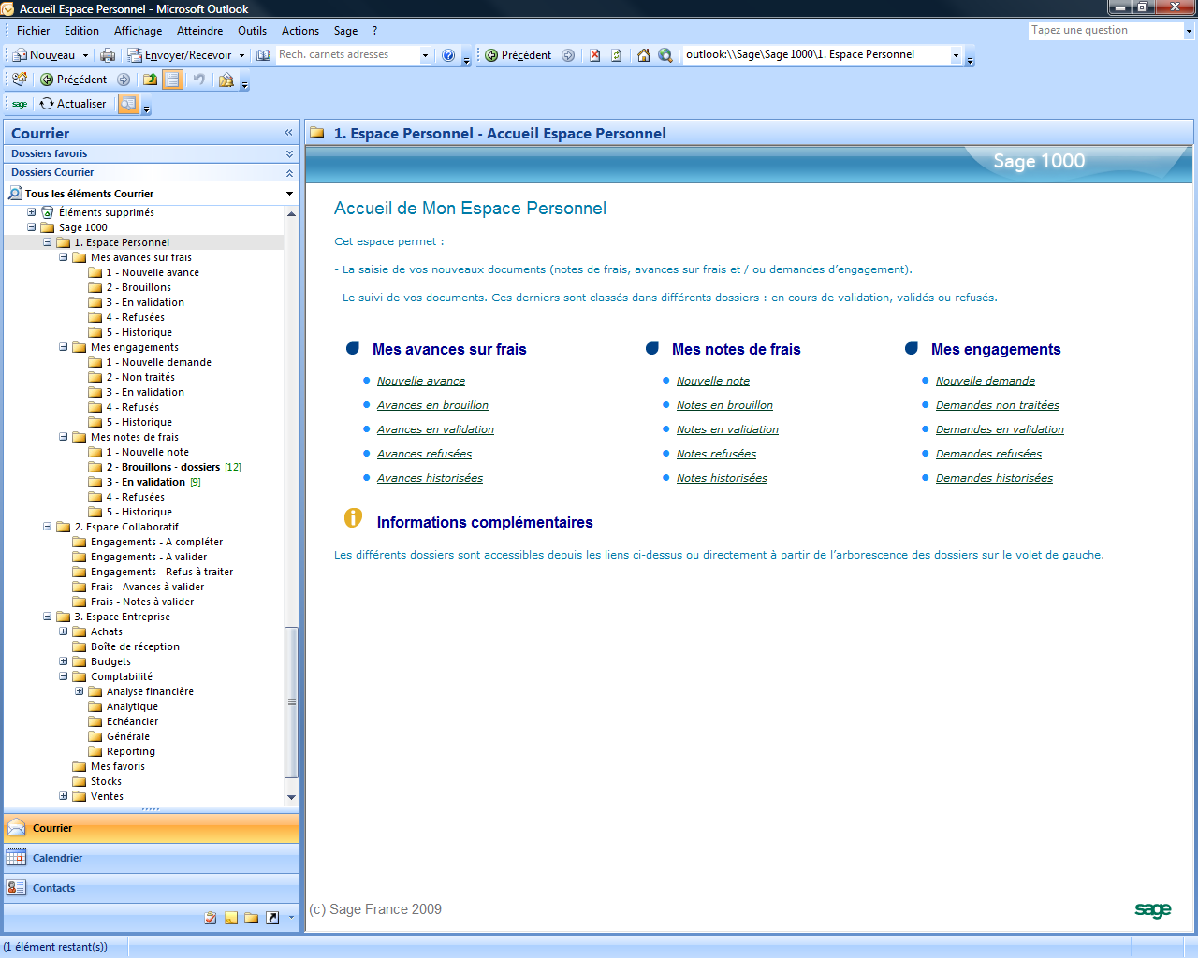Open the Sage menu
The height and width of the screenshot is (958, 1198).
coord(345,31)
